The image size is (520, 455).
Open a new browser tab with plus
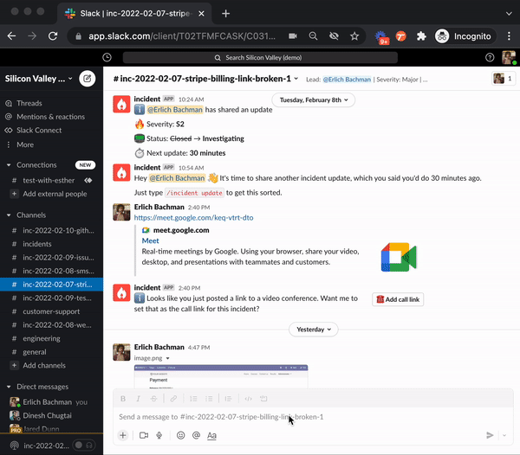[226, 14]
